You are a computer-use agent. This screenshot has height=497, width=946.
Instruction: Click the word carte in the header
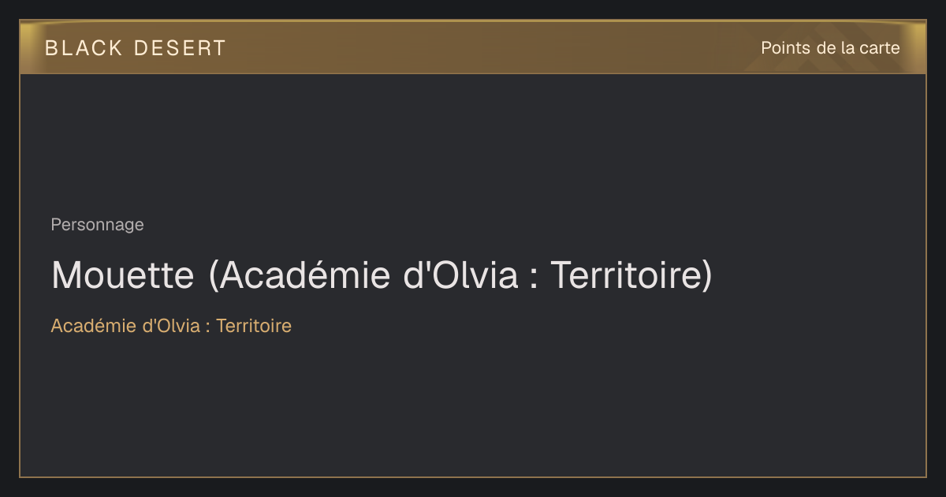879,48
